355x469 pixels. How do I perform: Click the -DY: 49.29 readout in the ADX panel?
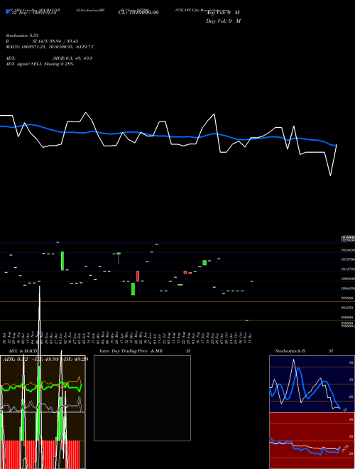click(75, 360)
